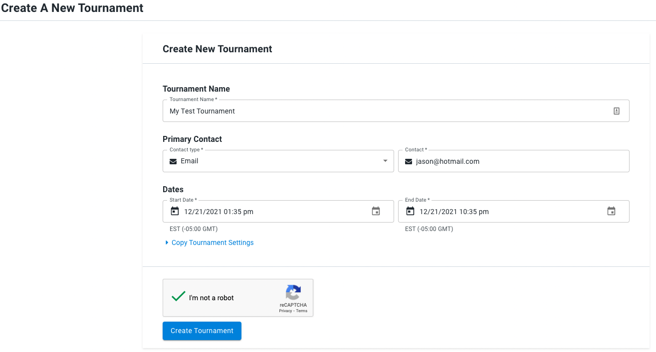Click the reCAPTCHA logo badge
This screenshot has width=656, height=352.
tap(293, 294)
